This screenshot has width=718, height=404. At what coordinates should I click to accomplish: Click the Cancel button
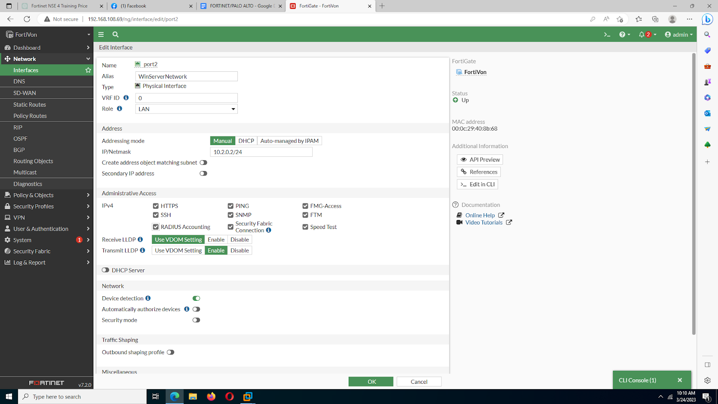pos(419,382)
